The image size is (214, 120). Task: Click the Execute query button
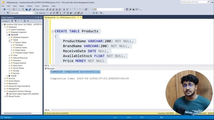tap(41, 13)
